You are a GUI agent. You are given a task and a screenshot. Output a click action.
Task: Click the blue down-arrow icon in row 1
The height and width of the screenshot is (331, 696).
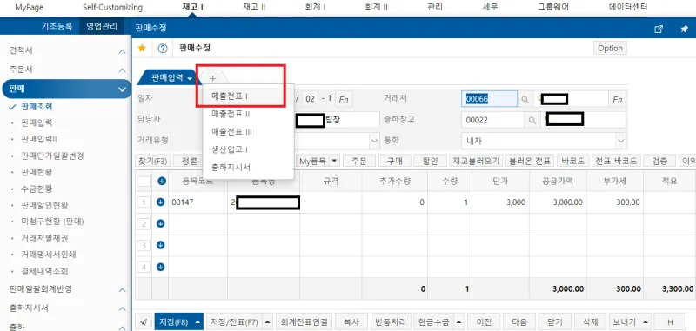click(161, 202)
